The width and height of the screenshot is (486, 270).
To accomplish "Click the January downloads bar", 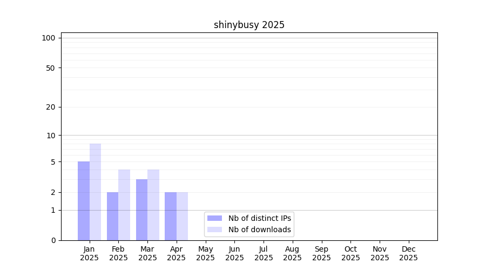I will (x=95, y=192).
